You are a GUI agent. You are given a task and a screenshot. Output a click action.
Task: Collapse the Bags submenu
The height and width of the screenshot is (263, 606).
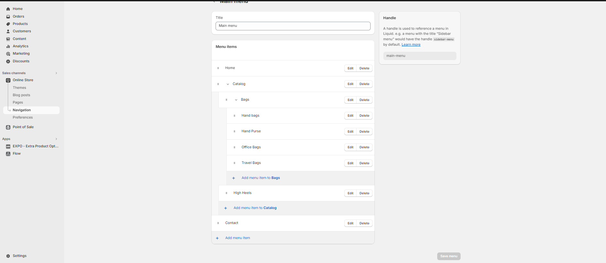pyautogui.click(x=236, y=100)
